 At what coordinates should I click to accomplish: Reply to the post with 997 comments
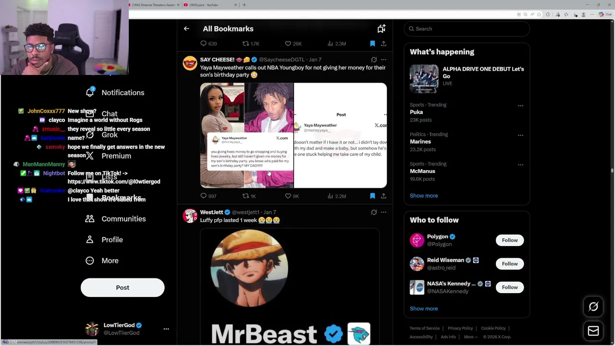pos(209,196)
